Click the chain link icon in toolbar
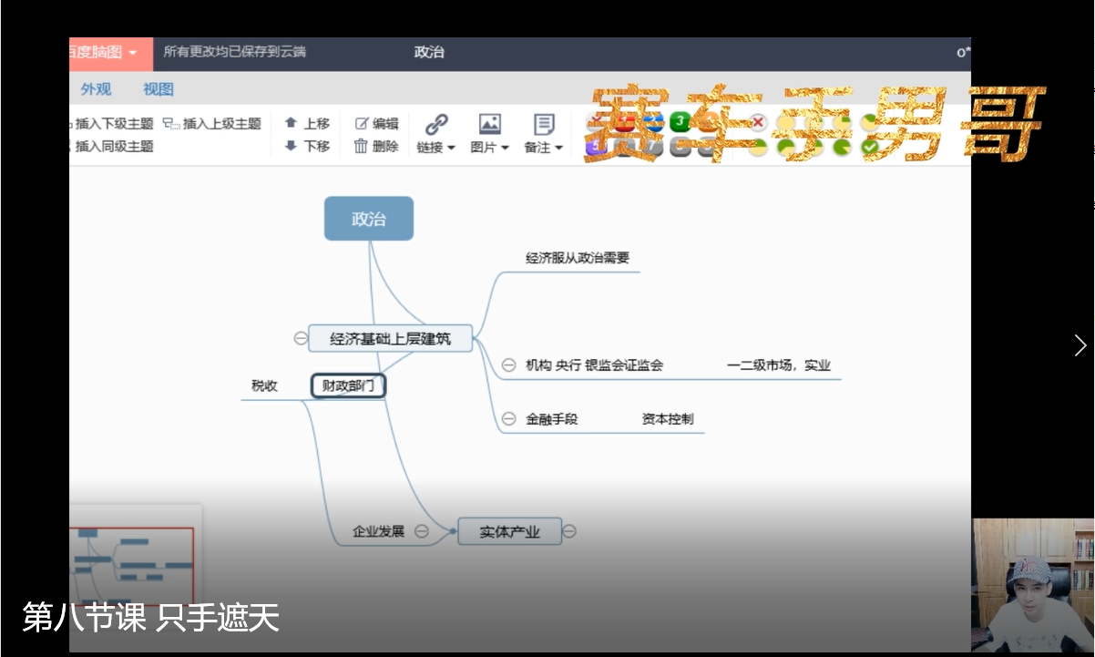This screenshot has width=1095, height=657. coord(436,124)
